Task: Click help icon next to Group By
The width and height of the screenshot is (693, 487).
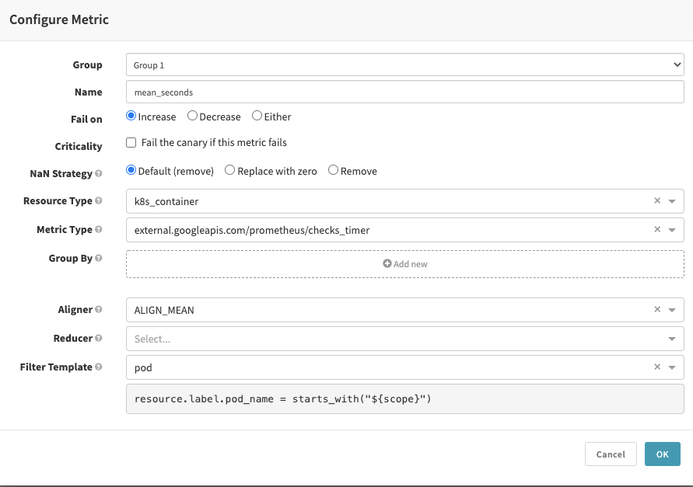Action: (99, 259)
